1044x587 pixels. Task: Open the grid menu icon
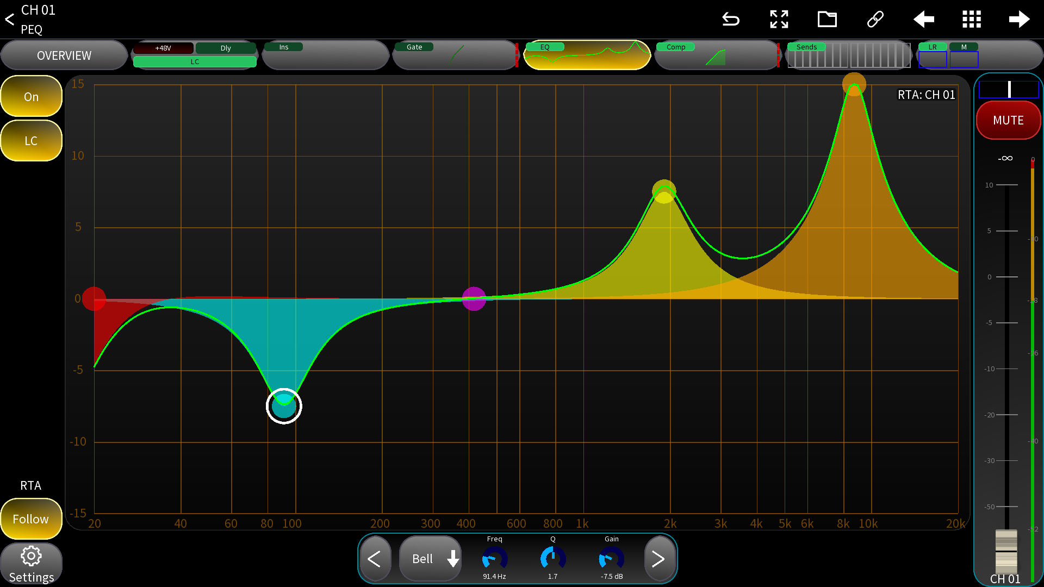971,20
